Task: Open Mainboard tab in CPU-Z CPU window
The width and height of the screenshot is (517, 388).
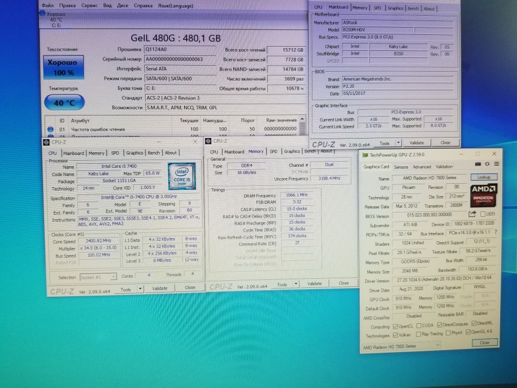Action: (x=73, y=153)
